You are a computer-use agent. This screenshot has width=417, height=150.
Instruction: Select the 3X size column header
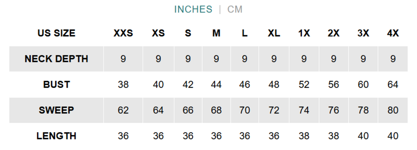[x=363, y=33]
